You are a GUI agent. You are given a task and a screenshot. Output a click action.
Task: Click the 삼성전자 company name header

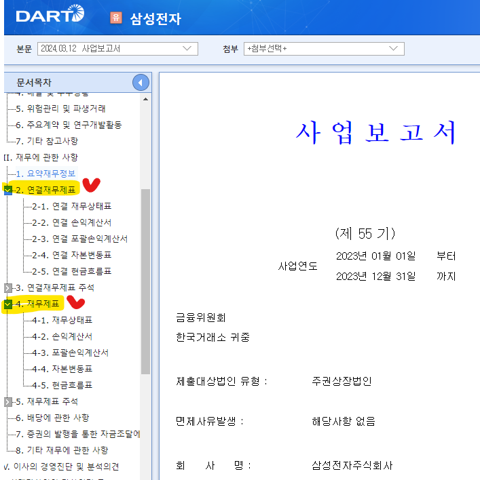click(155, 19)
